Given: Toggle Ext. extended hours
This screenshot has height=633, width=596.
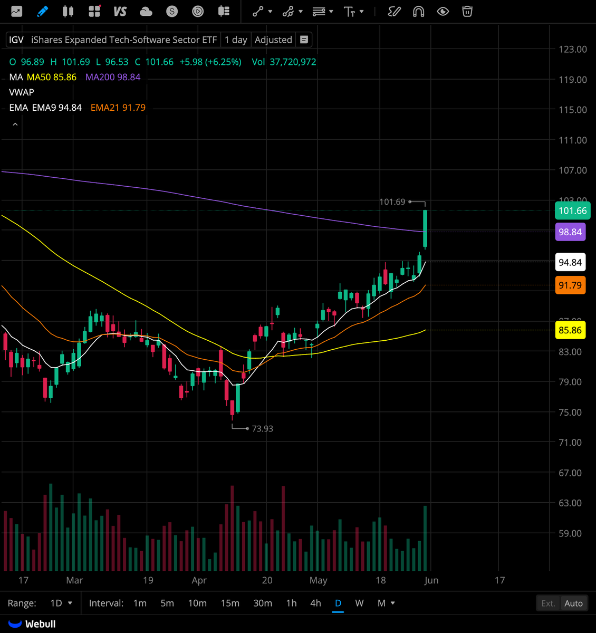Looking at the screenshot, I should [x=548, y=603].
